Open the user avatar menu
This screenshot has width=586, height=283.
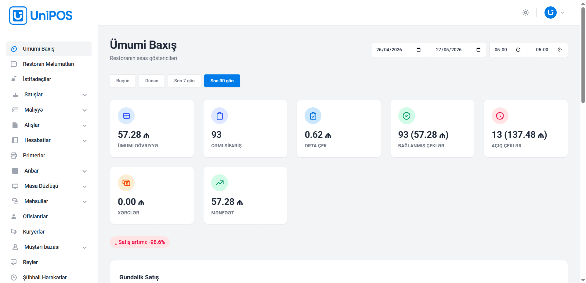pyautogui.click(x=550, y=13)
